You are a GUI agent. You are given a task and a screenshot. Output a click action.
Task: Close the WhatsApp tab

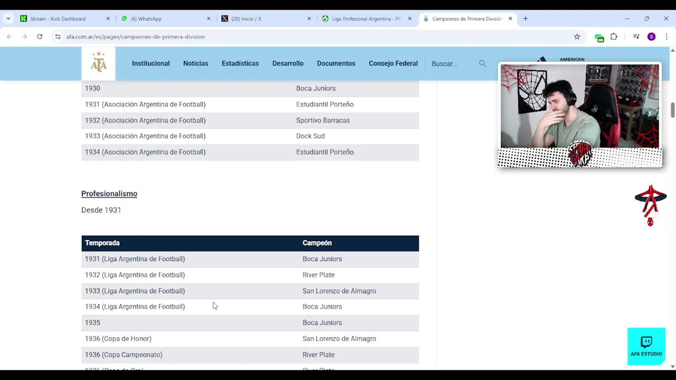(209, 18)
